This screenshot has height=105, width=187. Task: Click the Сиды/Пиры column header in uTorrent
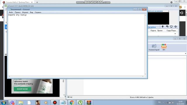(171, 31)
